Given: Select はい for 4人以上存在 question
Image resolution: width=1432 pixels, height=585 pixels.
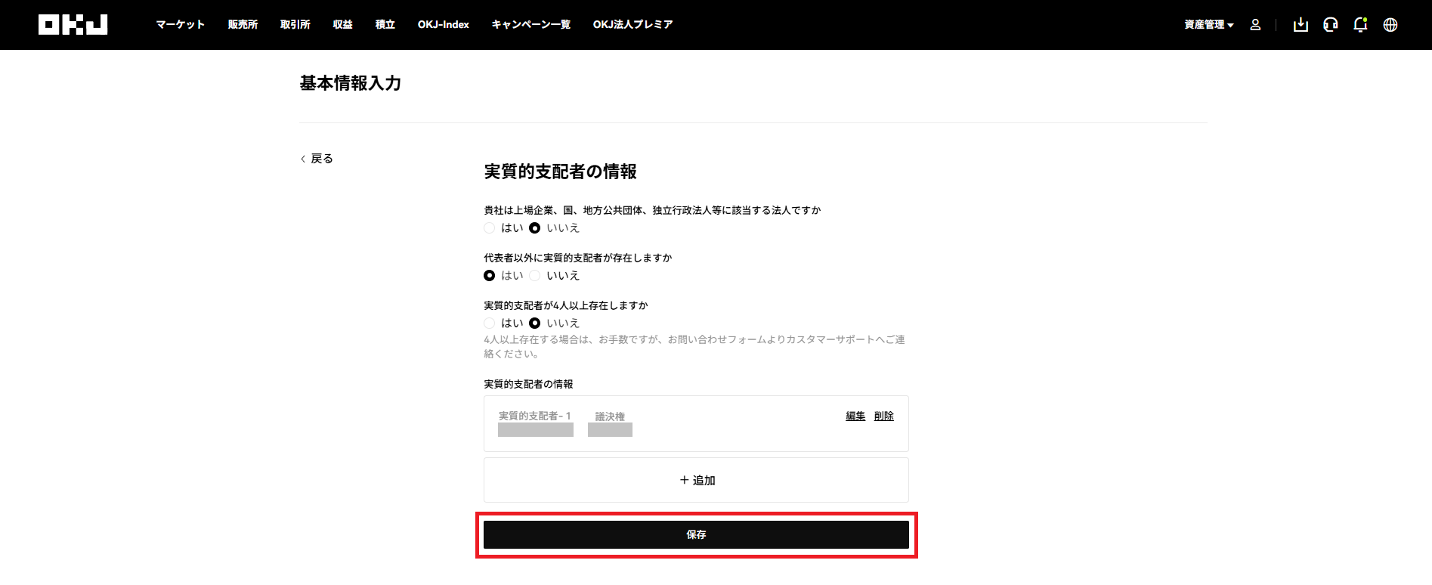Looking at the screenshot, I should coord(490,323).
